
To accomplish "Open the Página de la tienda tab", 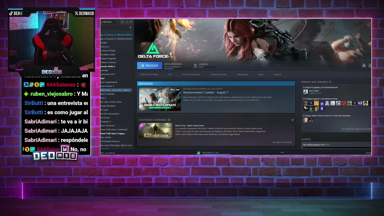I will click(x=149, y=74).
